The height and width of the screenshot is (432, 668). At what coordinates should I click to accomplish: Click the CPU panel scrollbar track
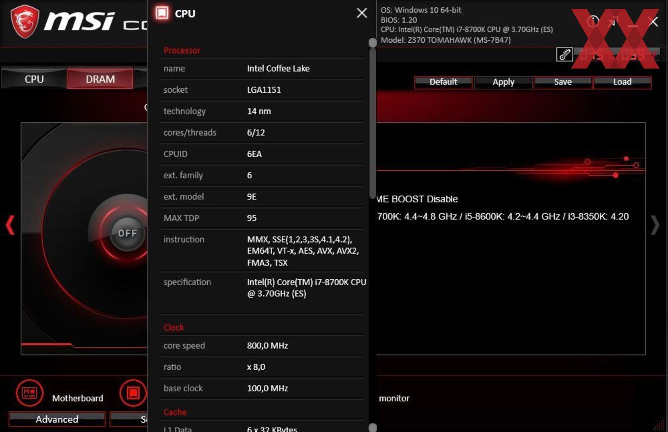pyautogui.click(x=373, y=236)
